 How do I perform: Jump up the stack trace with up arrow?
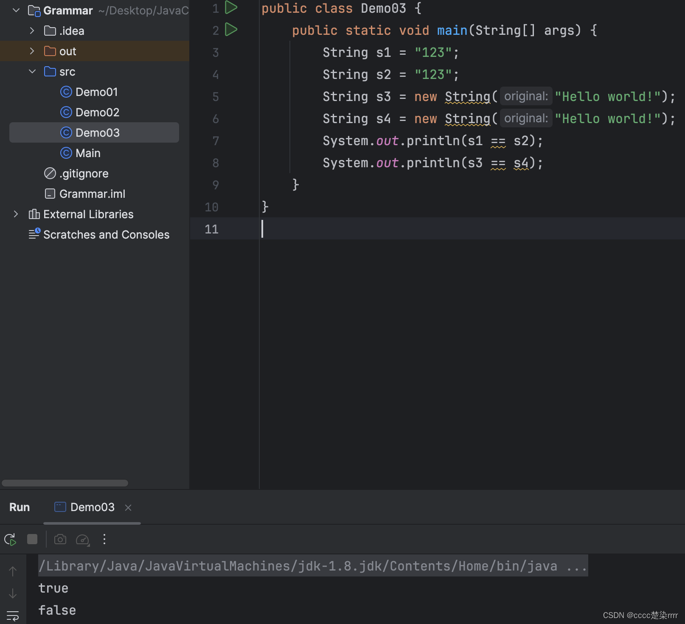[13, 571]
